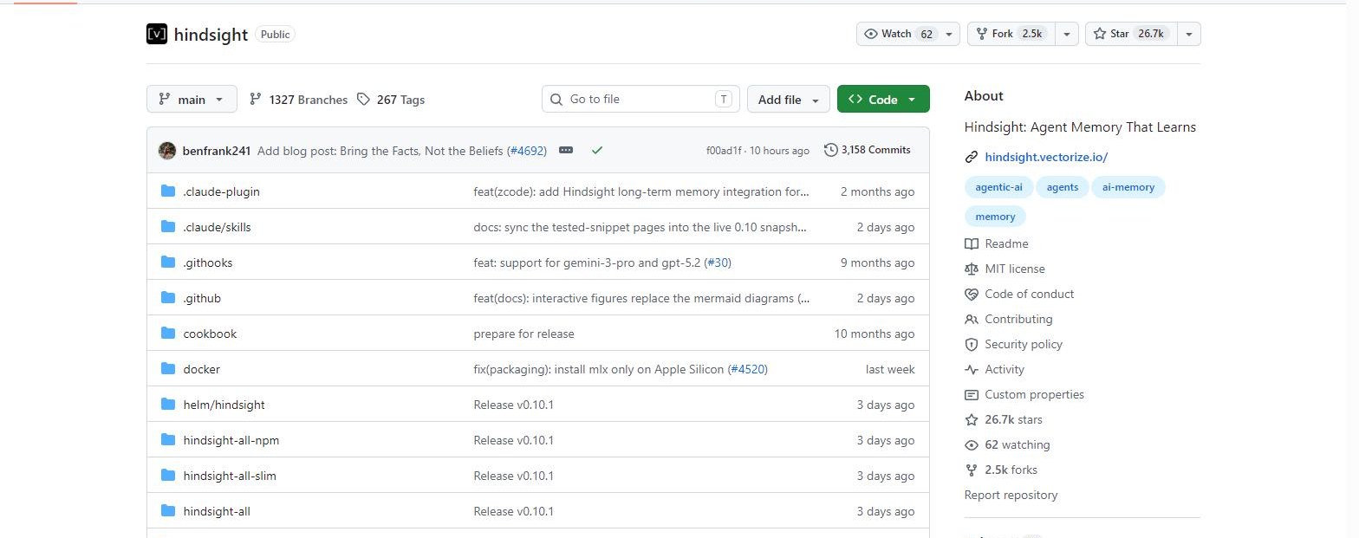The width and height of the screenshot is (1359, 538).
Task: Open pull request #4692 link
Action: [x=527, y=151]
